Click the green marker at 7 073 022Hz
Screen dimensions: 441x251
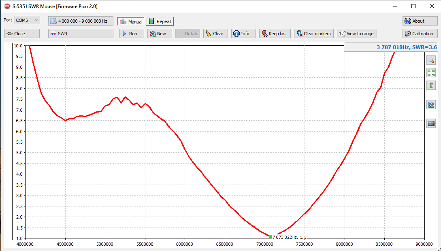coord(271,236)
